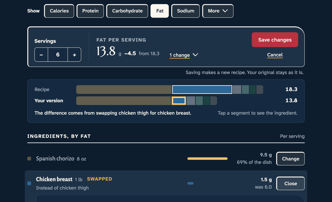
Task: Click the 'was 6.0' value
Action: [x=263, y=187]
